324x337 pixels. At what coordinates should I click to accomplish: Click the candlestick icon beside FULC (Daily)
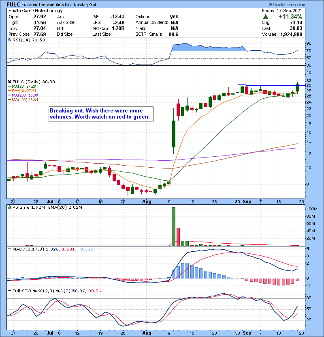[10, 82]
